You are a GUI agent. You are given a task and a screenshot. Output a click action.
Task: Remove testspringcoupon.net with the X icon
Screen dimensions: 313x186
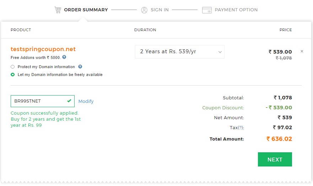tap(302, 51)
